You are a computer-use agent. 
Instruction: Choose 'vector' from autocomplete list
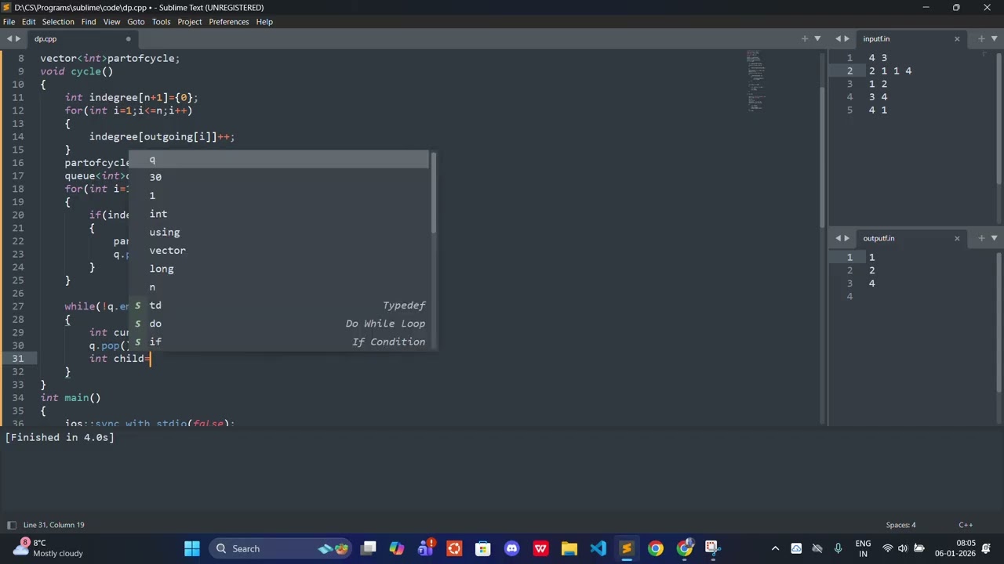point(280,251)
